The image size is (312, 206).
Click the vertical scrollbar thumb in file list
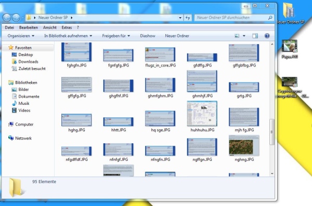272,132
